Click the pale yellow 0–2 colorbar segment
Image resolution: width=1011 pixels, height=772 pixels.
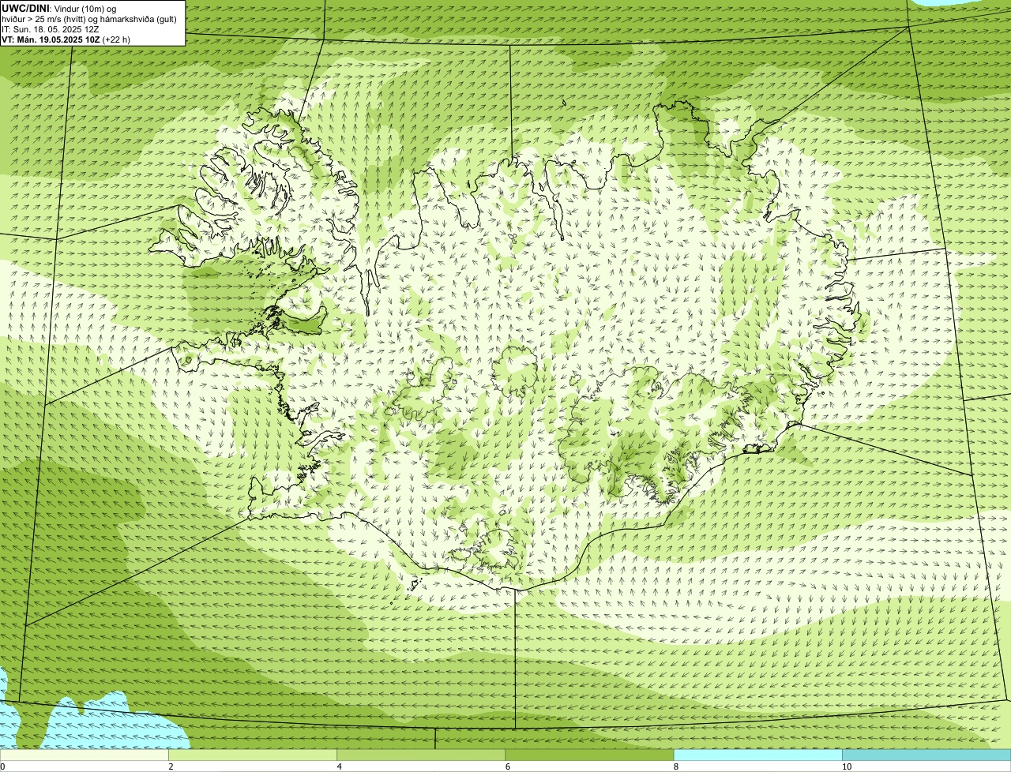(x=84, y=755)
